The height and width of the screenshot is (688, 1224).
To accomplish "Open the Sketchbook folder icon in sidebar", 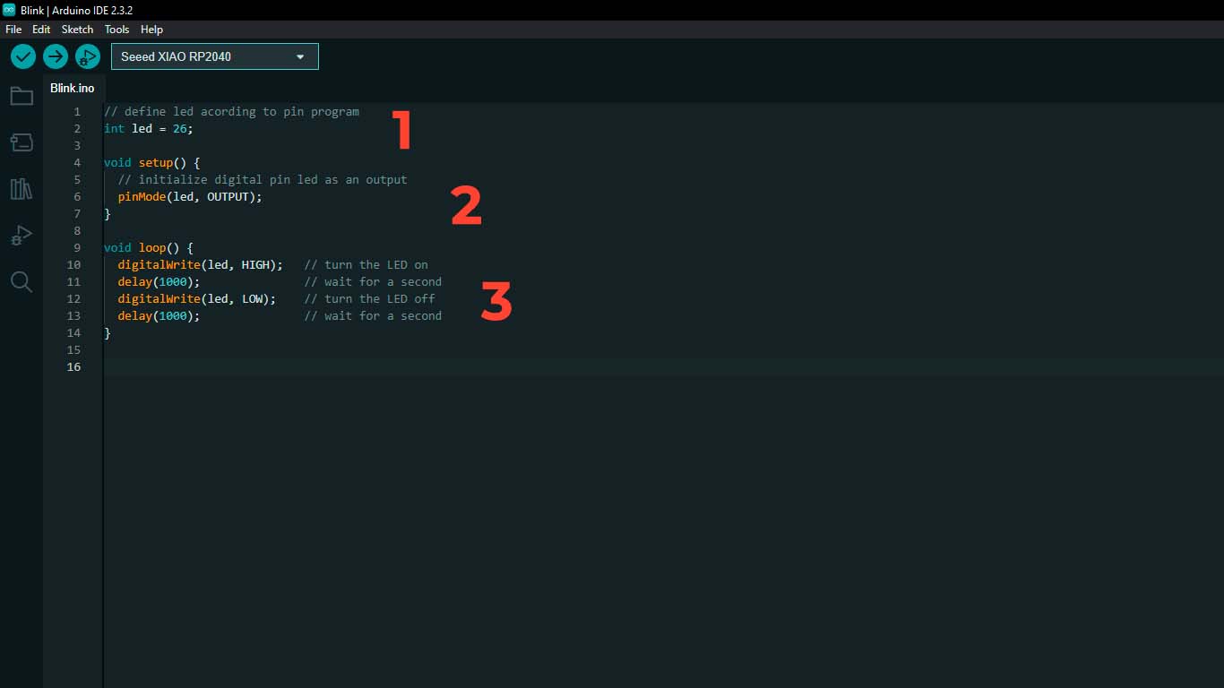I will coord(22,96).
